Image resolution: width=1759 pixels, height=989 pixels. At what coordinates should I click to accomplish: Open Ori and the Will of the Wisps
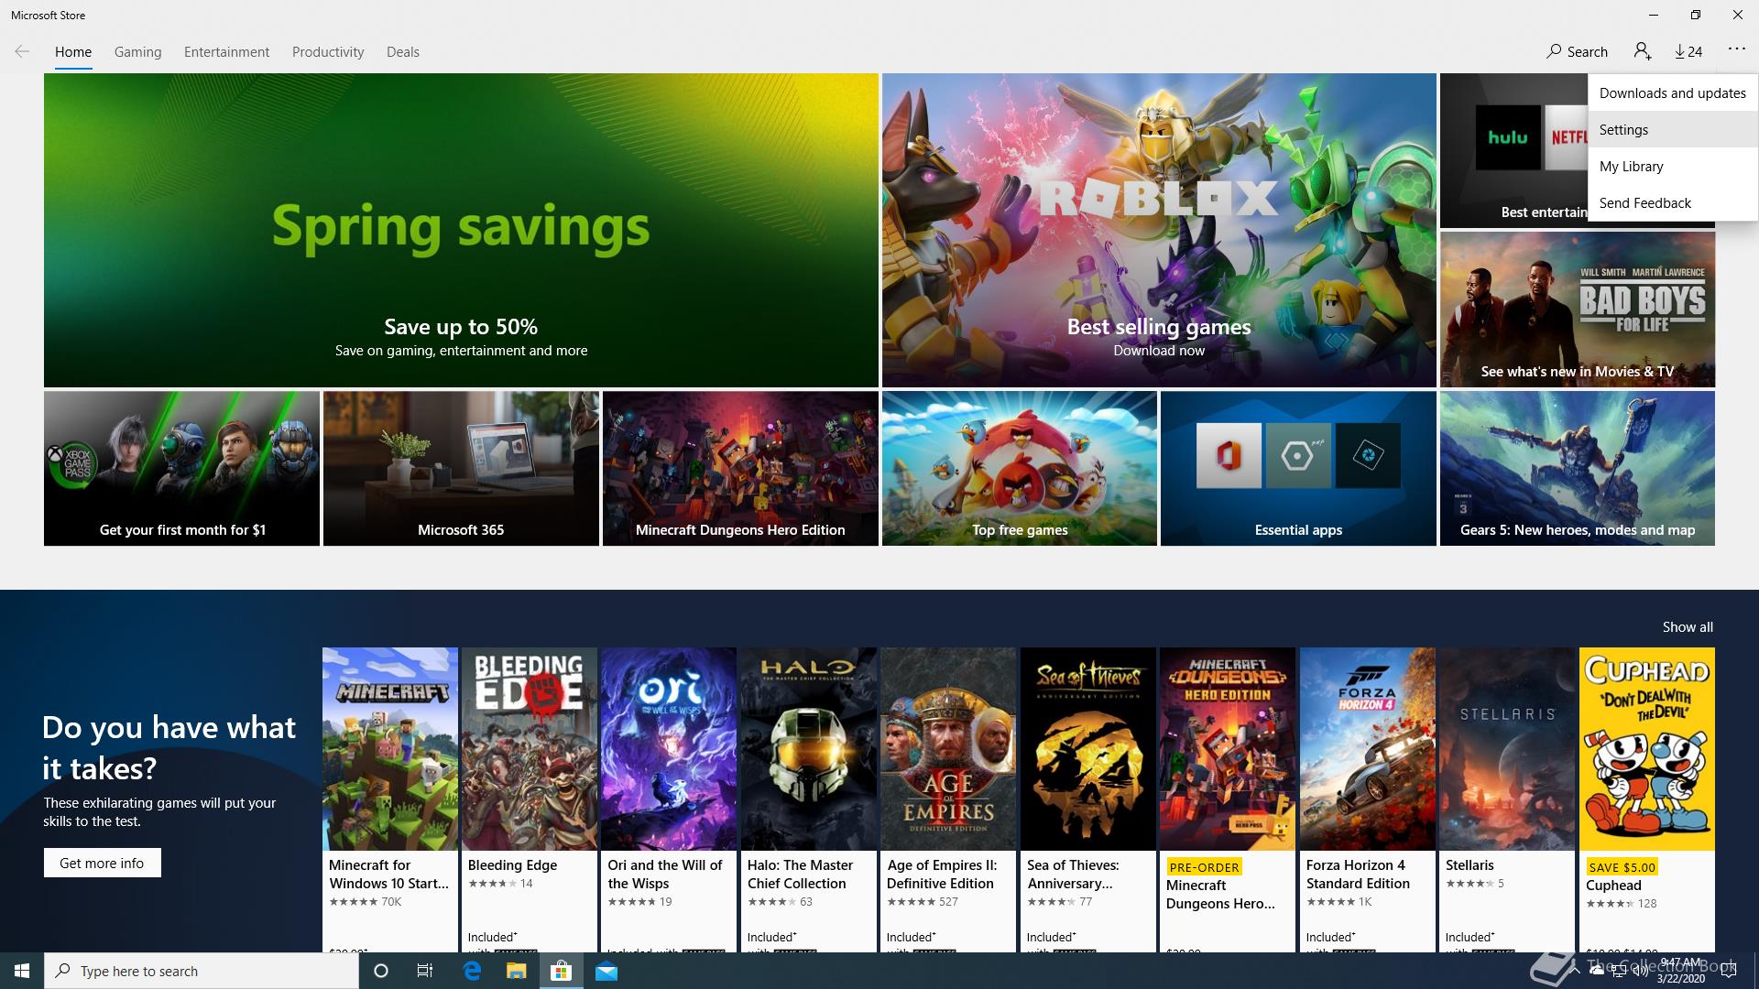[669, 799]
